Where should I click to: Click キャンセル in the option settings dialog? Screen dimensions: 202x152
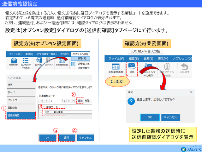(x=86, y=138)
